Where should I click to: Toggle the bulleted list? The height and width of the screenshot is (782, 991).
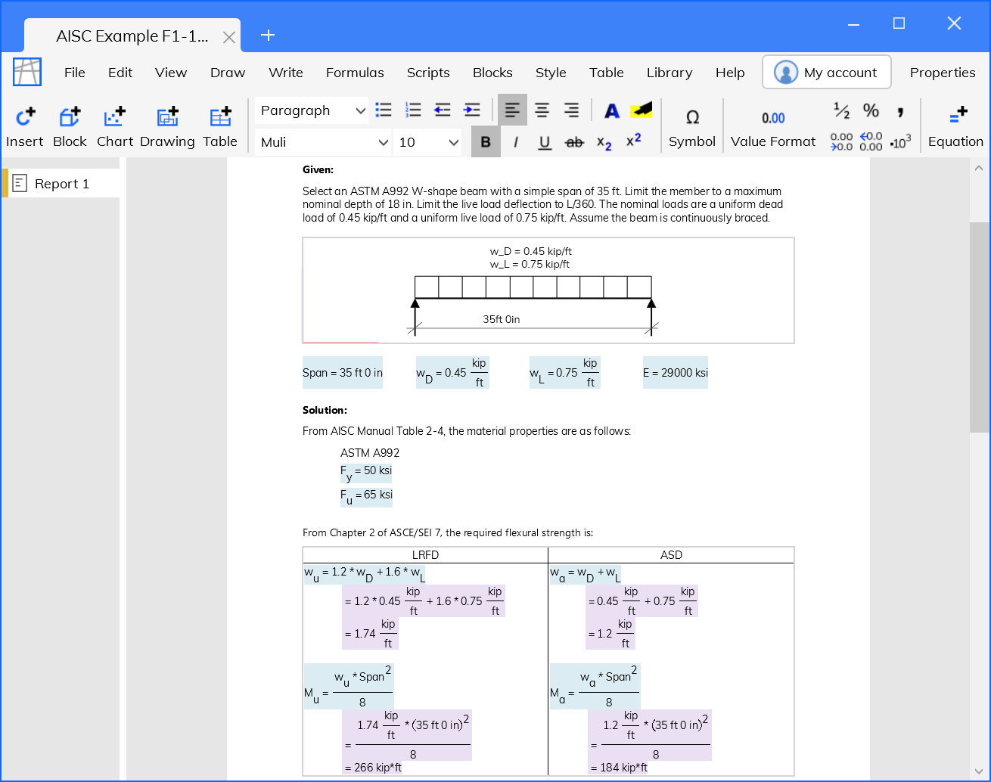pyautogui.click(x=384, y=110)
